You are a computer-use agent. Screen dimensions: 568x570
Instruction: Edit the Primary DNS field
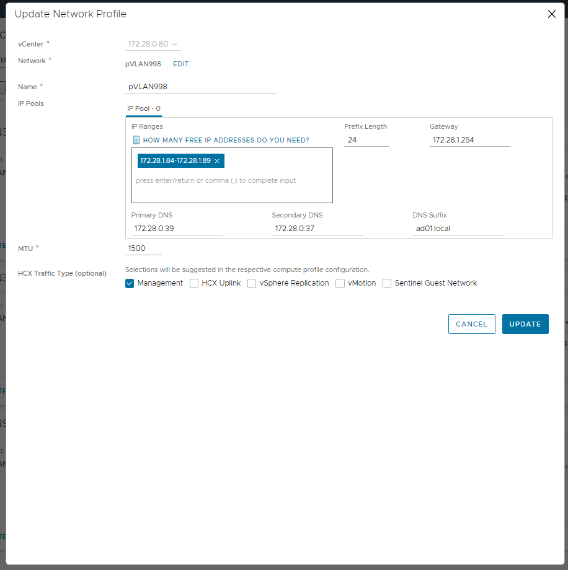(x=177, y=228)
